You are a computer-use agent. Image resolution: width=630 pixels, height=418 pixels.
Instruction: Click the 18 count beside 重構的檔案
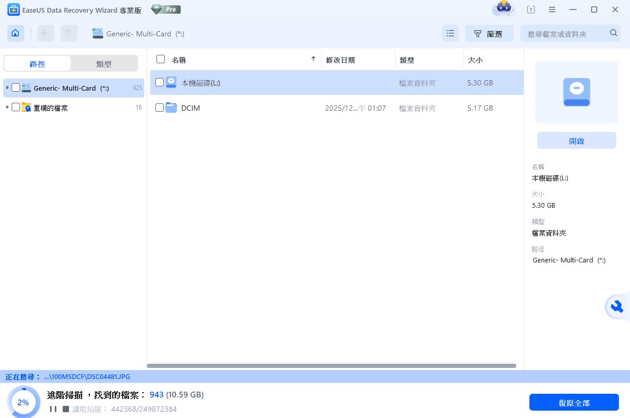[139, 108]
